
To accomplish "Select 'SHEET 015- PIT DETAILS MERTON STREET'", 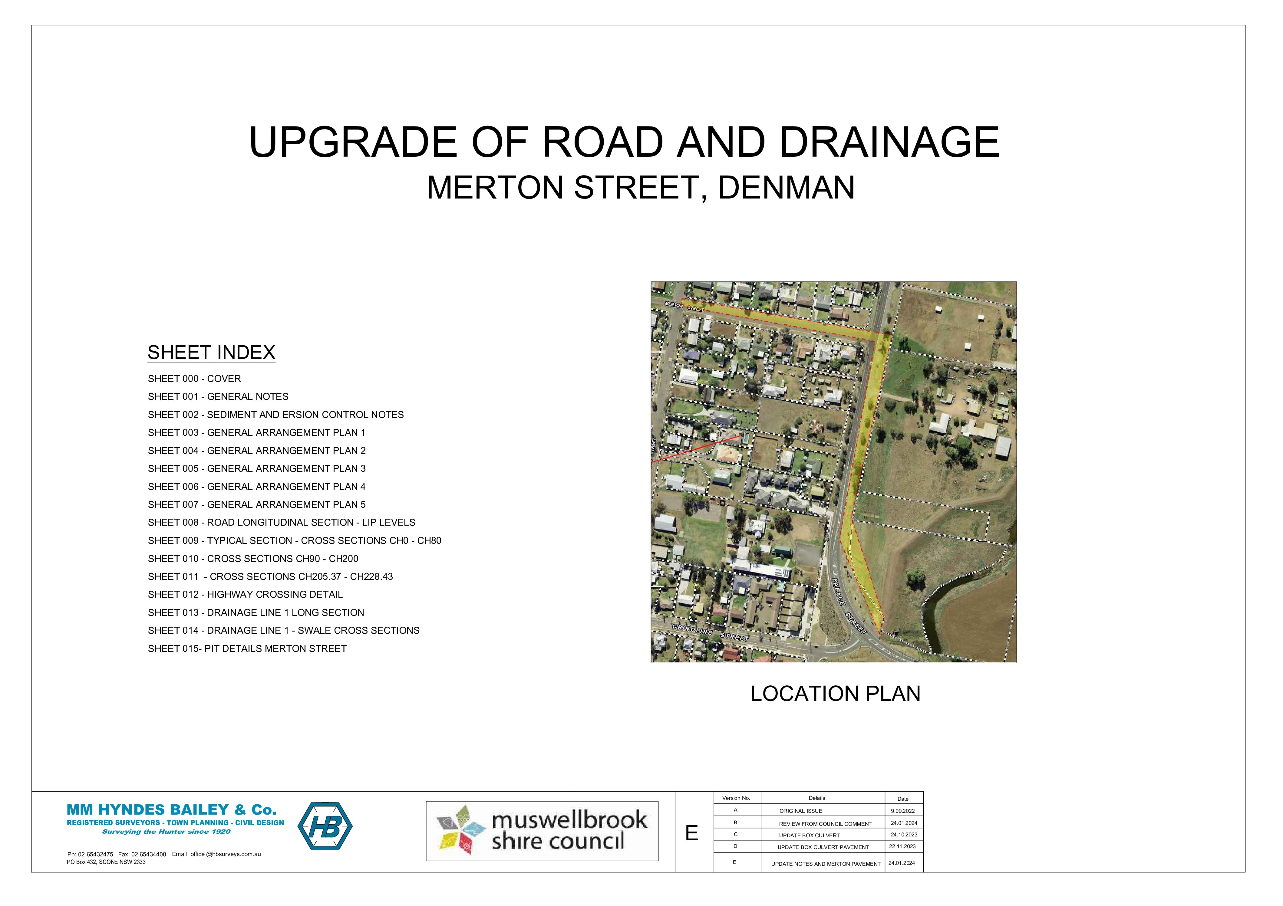I will pos(247,648).
